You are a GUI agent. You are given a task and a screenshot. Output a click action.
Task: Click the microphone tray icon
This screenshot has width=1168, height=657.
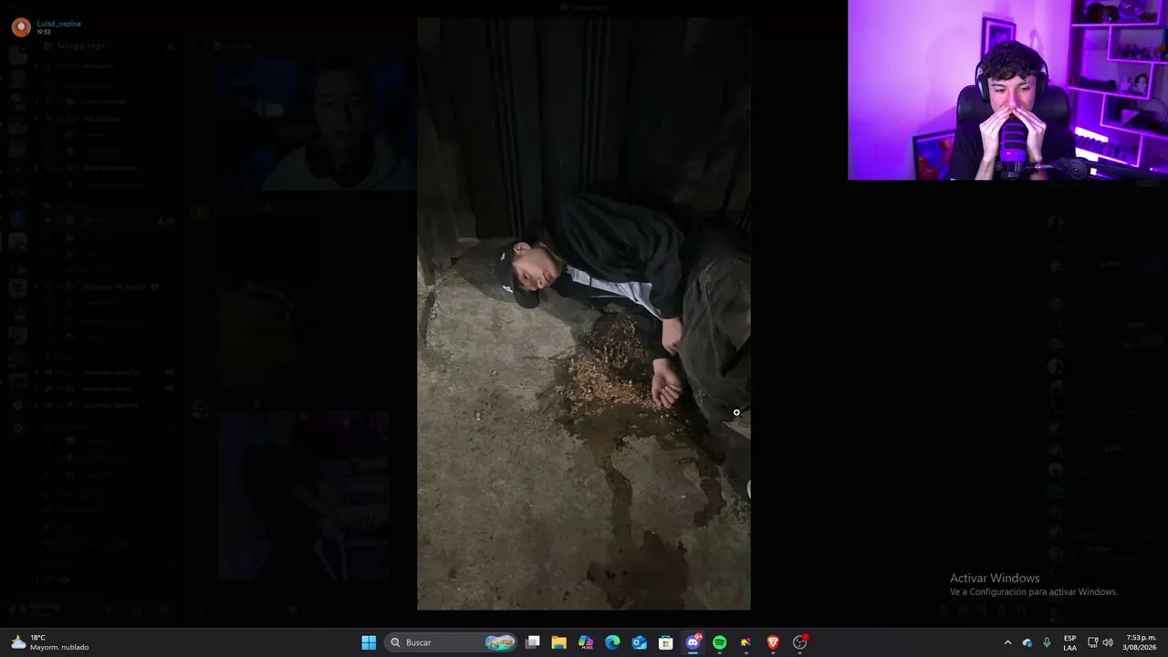[x=1047, y=642]
